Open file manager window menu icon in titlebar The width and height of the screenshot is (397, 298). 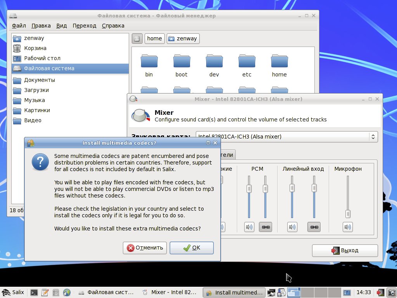coord(13,16)
